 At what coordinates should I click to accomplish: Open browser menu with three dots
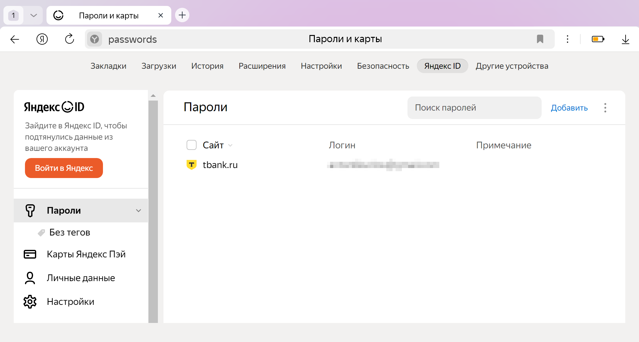coord(568,39)
